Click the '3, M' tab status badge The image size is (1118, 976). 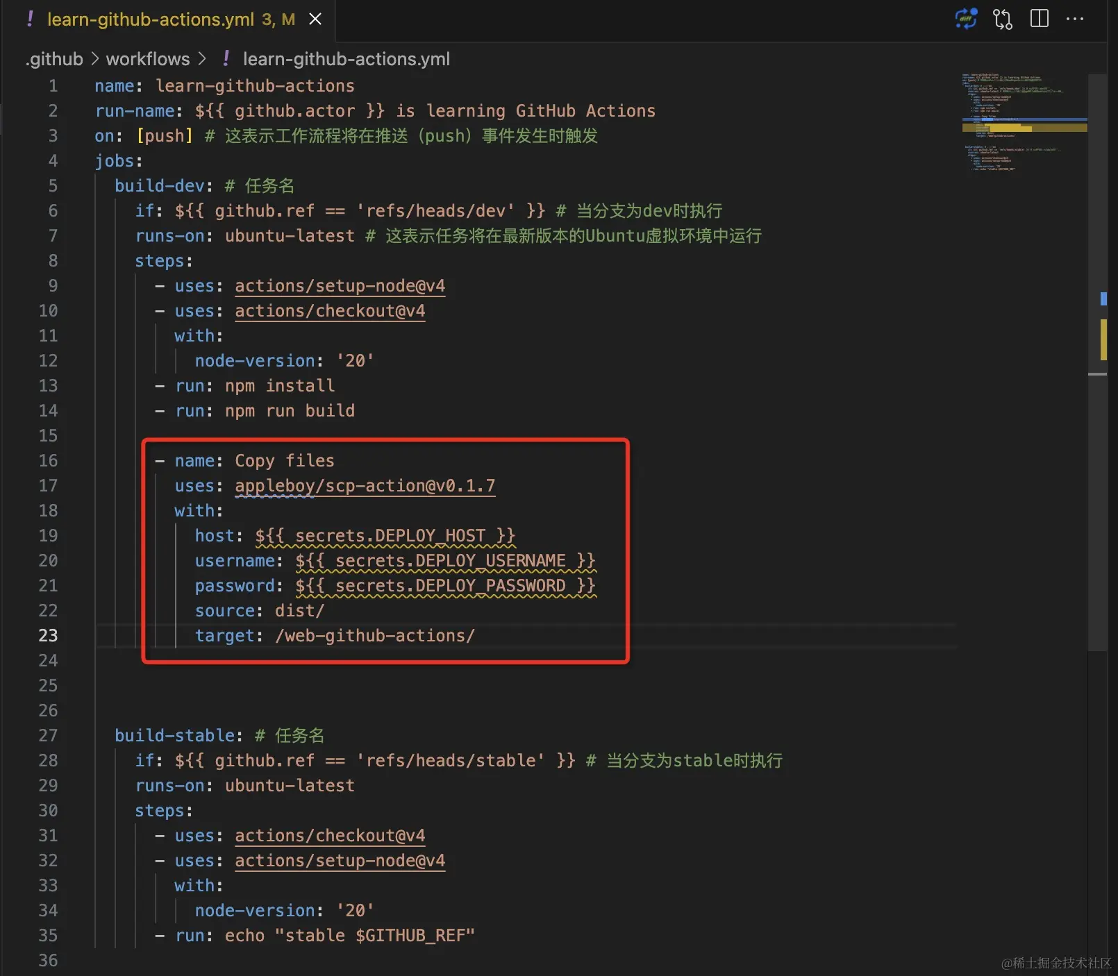click(278, 19)
